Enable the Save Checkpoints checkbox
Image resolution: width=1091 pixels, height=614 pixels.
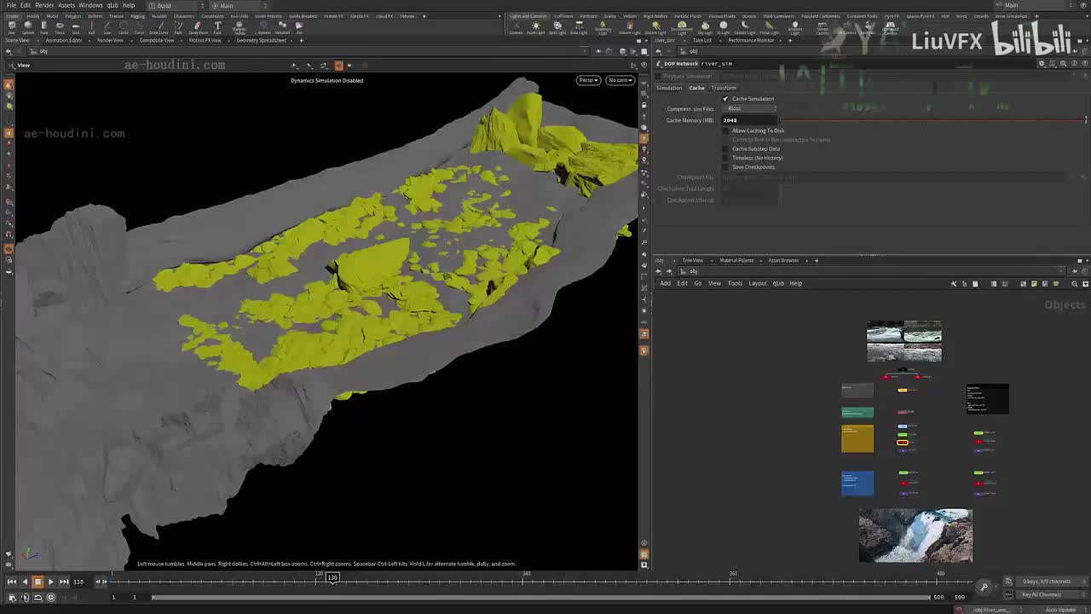(725, 167)
